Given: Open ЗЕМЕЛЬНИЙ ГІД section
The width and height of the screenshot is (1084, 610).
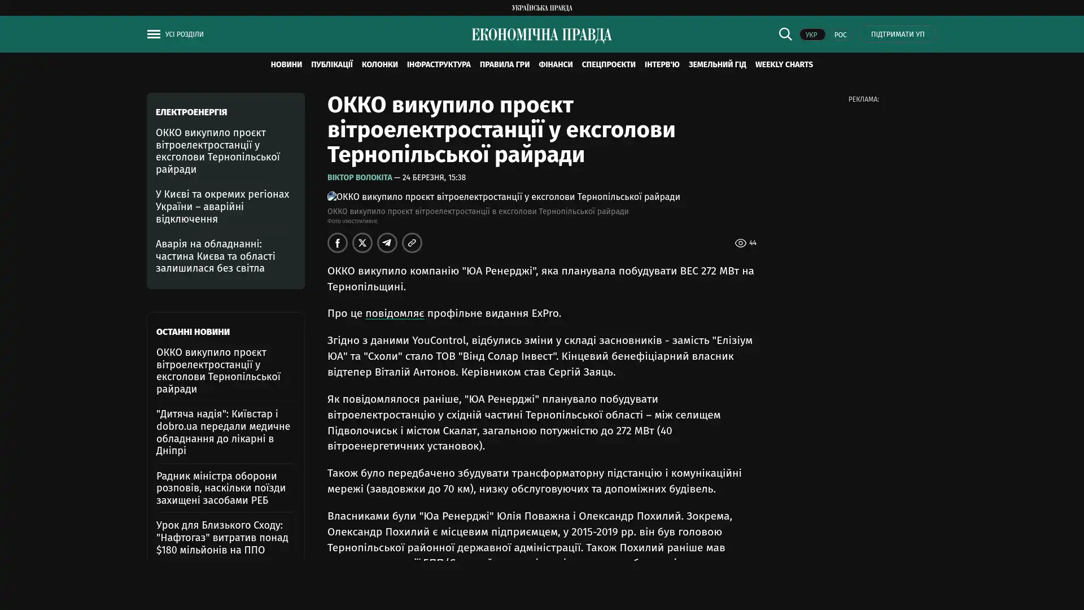Looking at the screenshot, I should [x=717, y=64].
